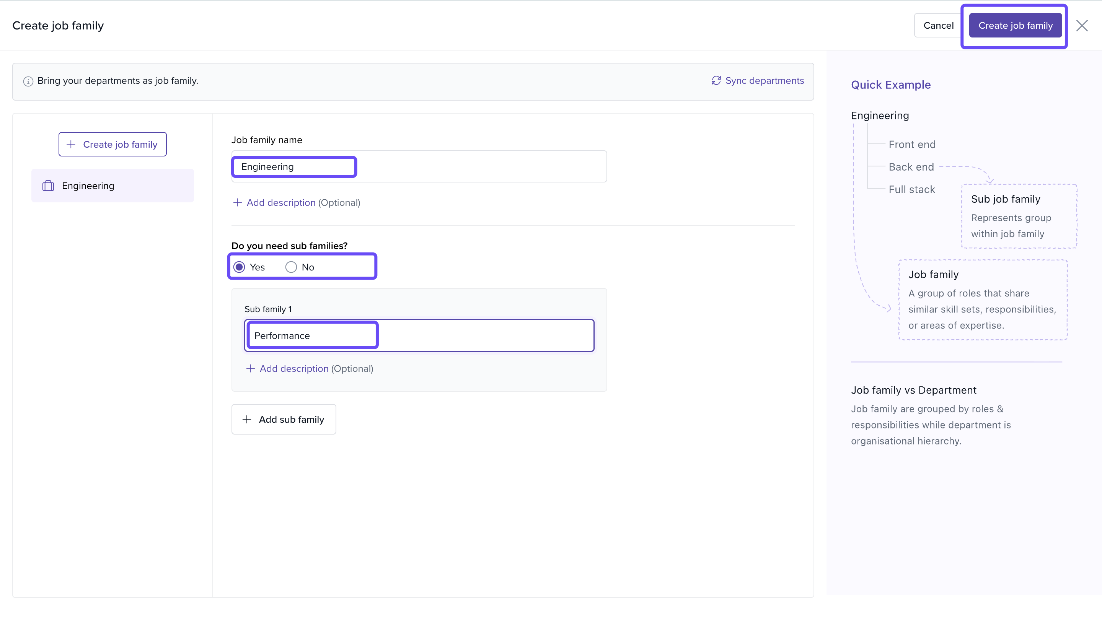The width and height of the screenshot is (1102, 622).
Task: Select Yes for sub families
Action: [240, 267]
